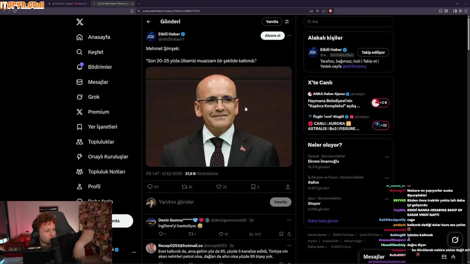The image size is (470, 264).
Task: Open Etkili Haber profile avatar on post
Action: click(151, 36)
